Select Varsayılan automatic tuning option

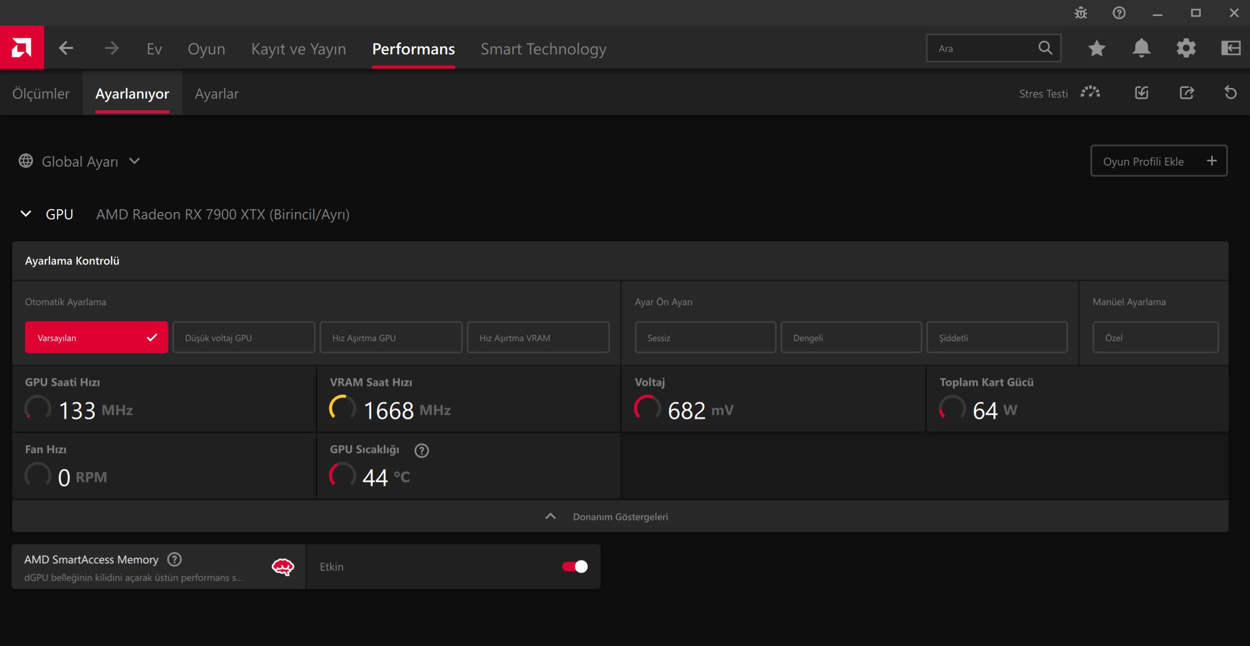[x=96, y=337]
